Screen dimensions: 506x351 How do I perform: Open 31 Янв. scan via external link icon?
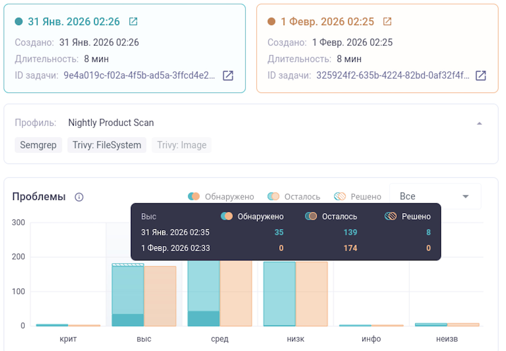(x=133, y=22)
